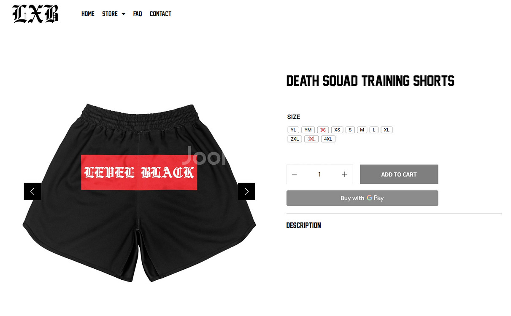Expand the Store dropdown arrow
This screenshot has width=511, height=316.
point(124,14)
